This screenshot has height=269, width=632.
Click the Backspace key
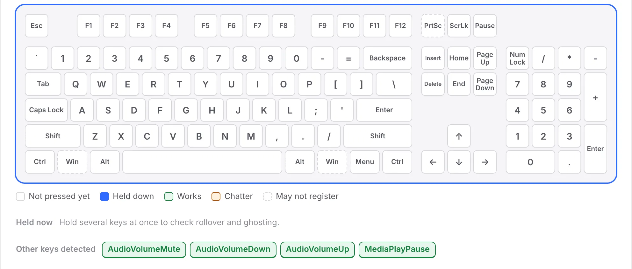(387, 58)
